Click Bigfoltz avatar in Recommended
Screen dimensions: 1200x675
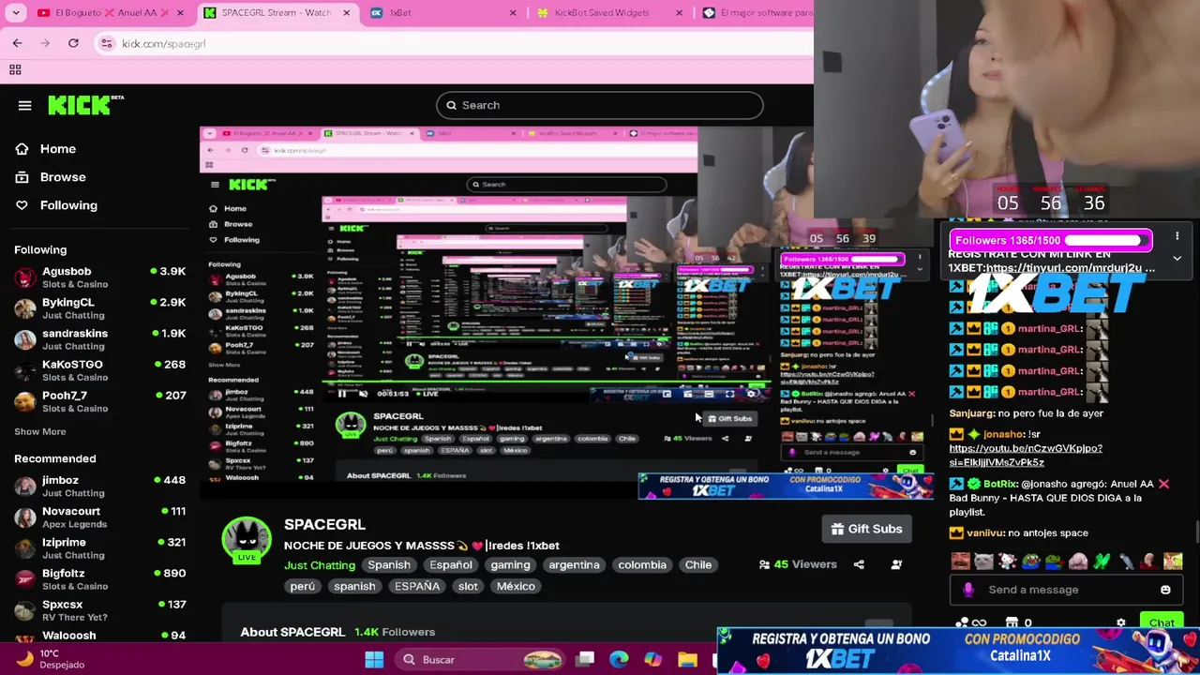[x=25, y=578]
